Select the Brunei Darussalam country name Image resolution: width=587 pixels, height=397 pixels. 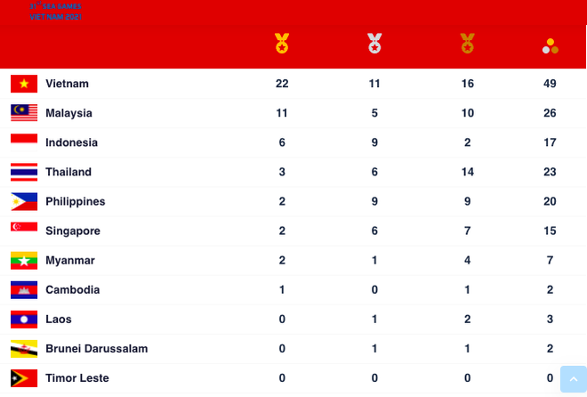click(x=97, y=348)
